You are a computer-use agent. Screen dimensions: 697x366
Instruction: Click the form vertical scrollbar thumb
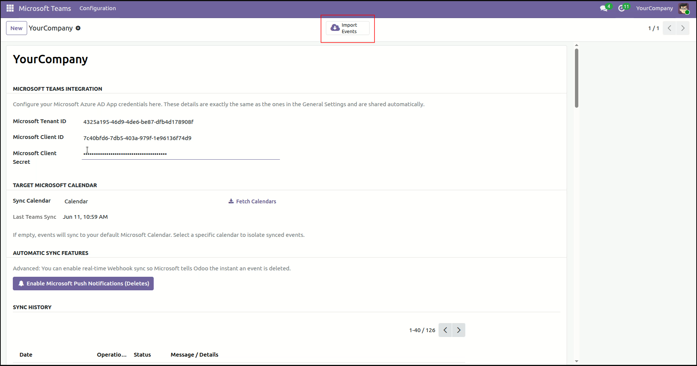point(576,78)
